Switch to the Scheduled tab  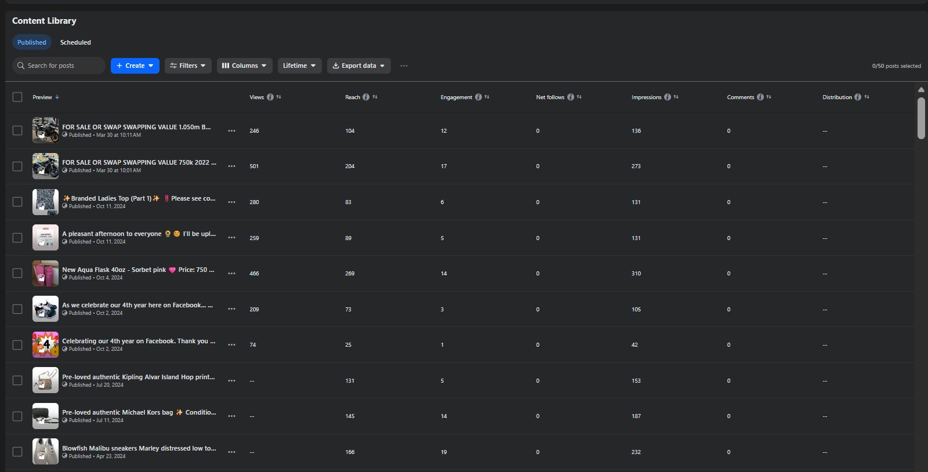75,42
